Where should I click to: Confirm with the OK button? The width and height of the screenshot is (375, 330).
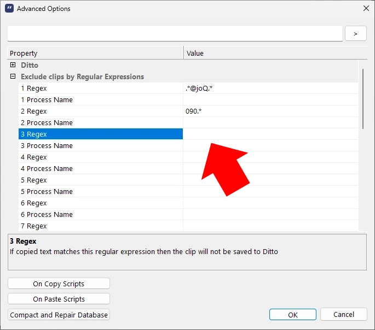(292, 315)
